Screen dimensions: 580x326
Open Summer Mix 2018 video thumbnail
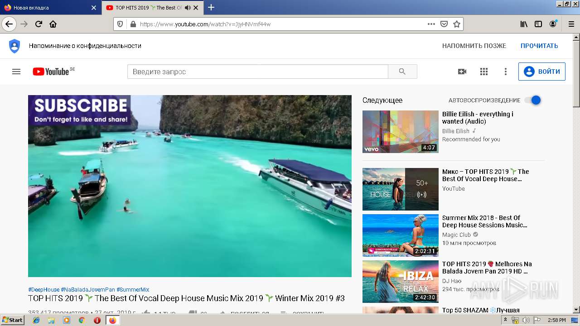pos(401,235)
